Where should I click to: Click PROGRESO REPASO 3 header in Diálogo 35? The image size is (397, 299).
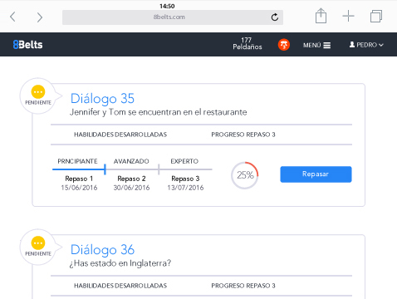[x=243, y=135]
